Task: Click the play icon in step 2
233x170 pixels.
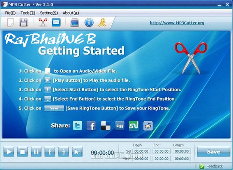Action: [x=47, y=80]
